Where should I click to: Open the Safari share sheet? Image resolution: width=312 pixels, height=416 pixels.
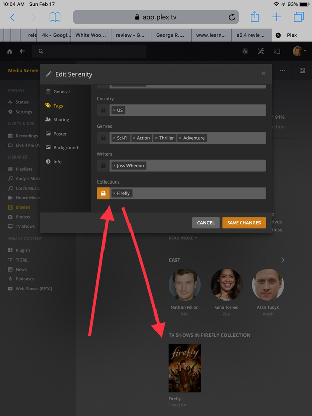255,17
